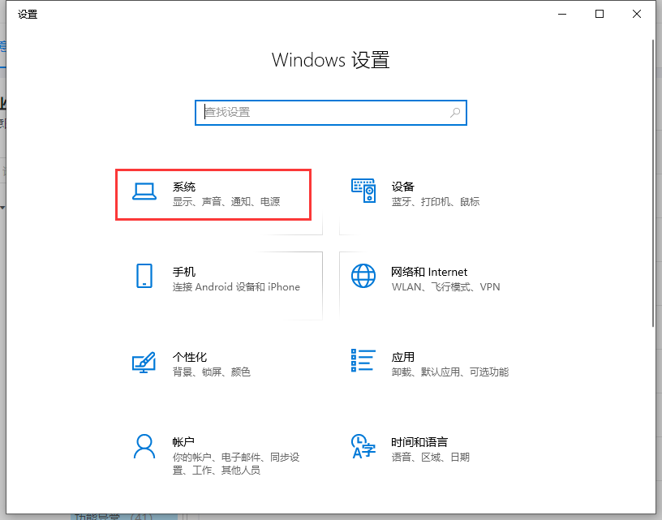Open the 设备 settings title
This screenshot has width=662, height=520.
pos(402,187)
